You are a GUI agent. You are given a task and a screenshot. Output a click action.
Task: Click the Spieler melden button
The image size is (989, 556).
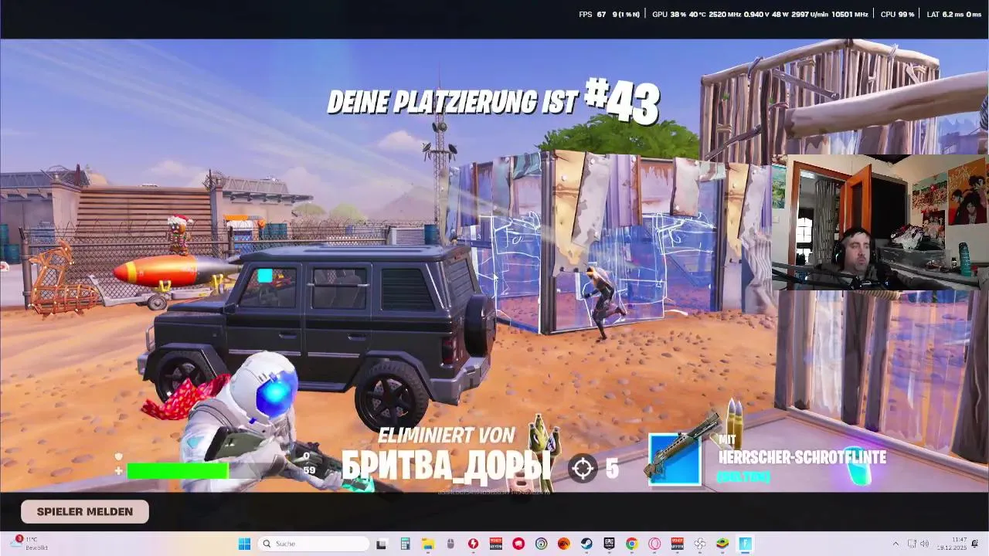coord(85,511)
